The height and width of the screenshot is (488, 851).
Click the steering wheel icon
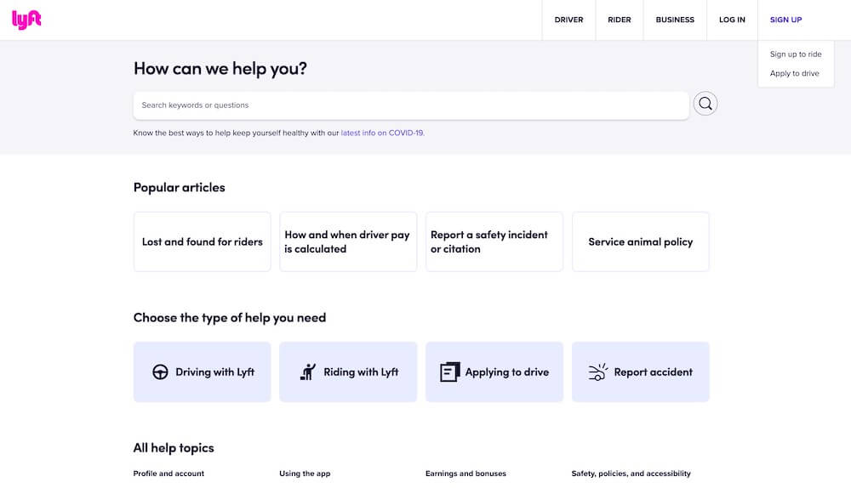click(x=160, y=372)
